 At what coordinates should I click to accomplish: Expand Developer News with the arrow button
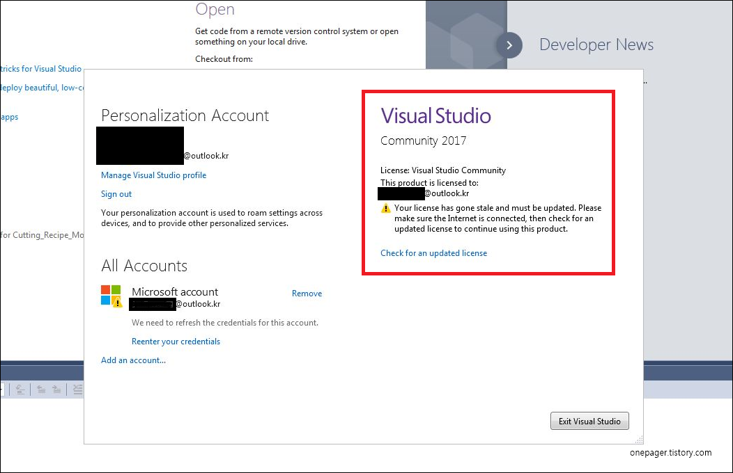click(x=509, y=45)
